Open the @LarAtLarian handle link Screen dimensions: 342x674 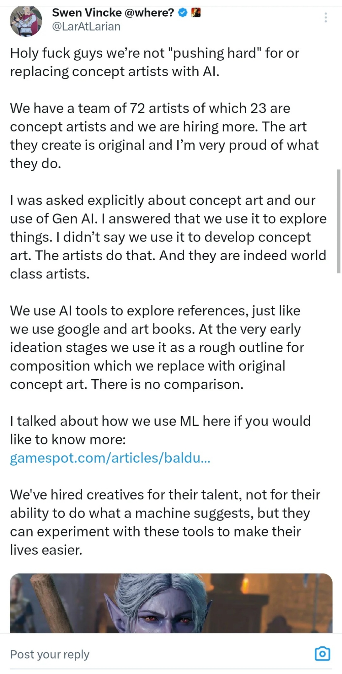pos(86,27)
